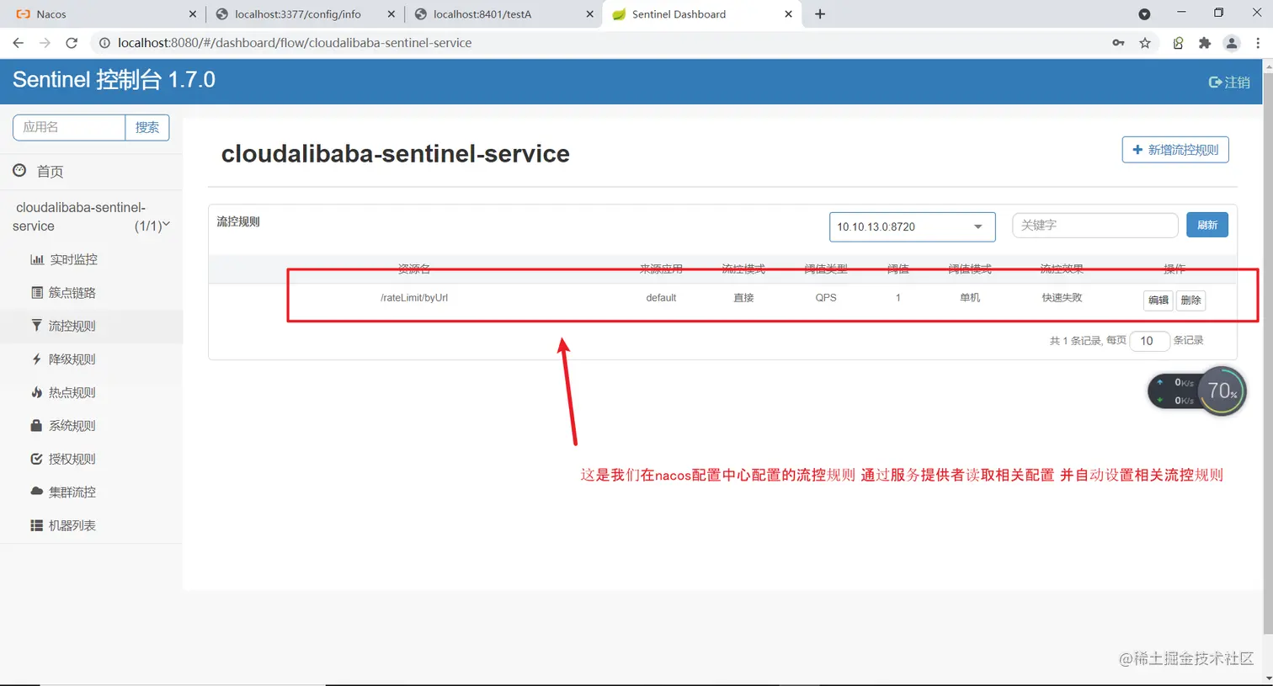1273x686 pixels.
Task: Close the Nacos browser tab
Action: point(193,14)
